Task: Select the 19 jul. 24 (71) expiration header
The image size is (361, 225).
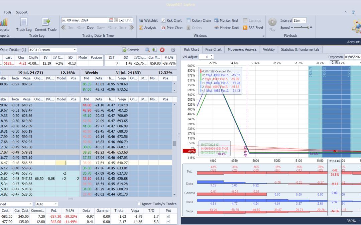Action: (30, 73)
